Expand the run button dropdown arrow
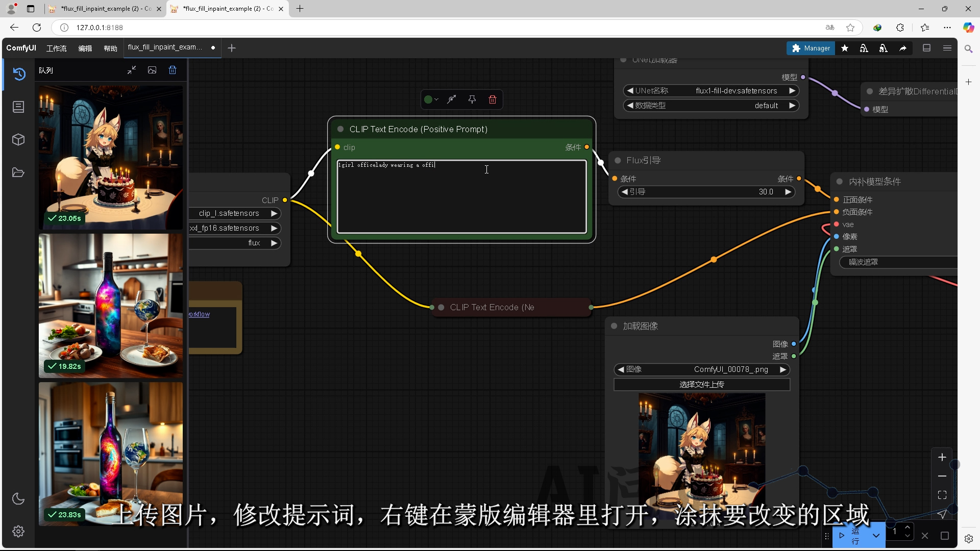Viewport: 980px width, 551px height. (876, 536)
